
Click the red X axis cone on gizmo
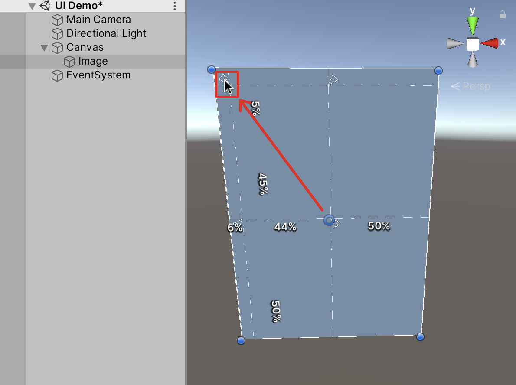490,43
